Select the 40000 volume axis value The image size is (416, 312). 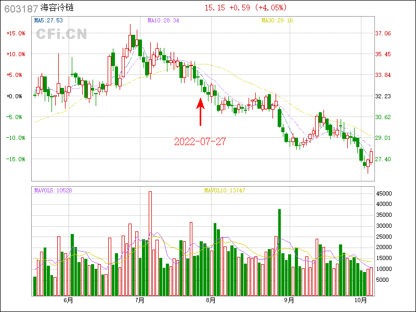[384, 204]
